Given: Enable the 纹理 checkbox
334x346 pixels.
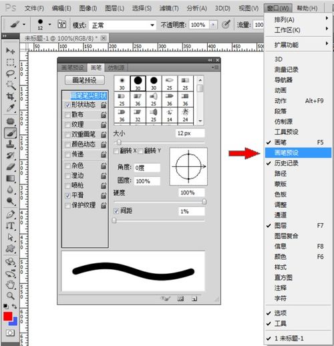Looking at the screenshot, I should pyautogui.click(x=67, y=125).
